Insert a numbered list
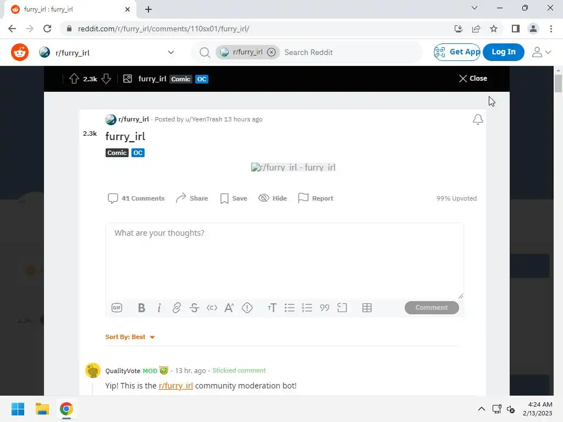563x422 pixels. 307,308
